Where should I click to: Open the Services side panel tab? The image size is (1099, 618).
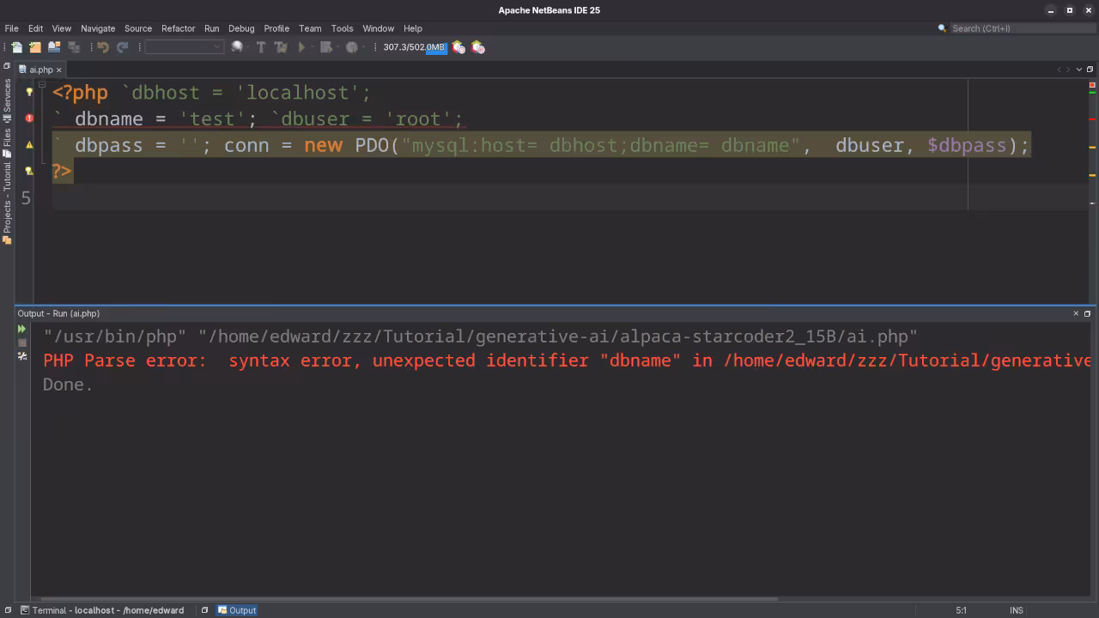click(7, 100)
